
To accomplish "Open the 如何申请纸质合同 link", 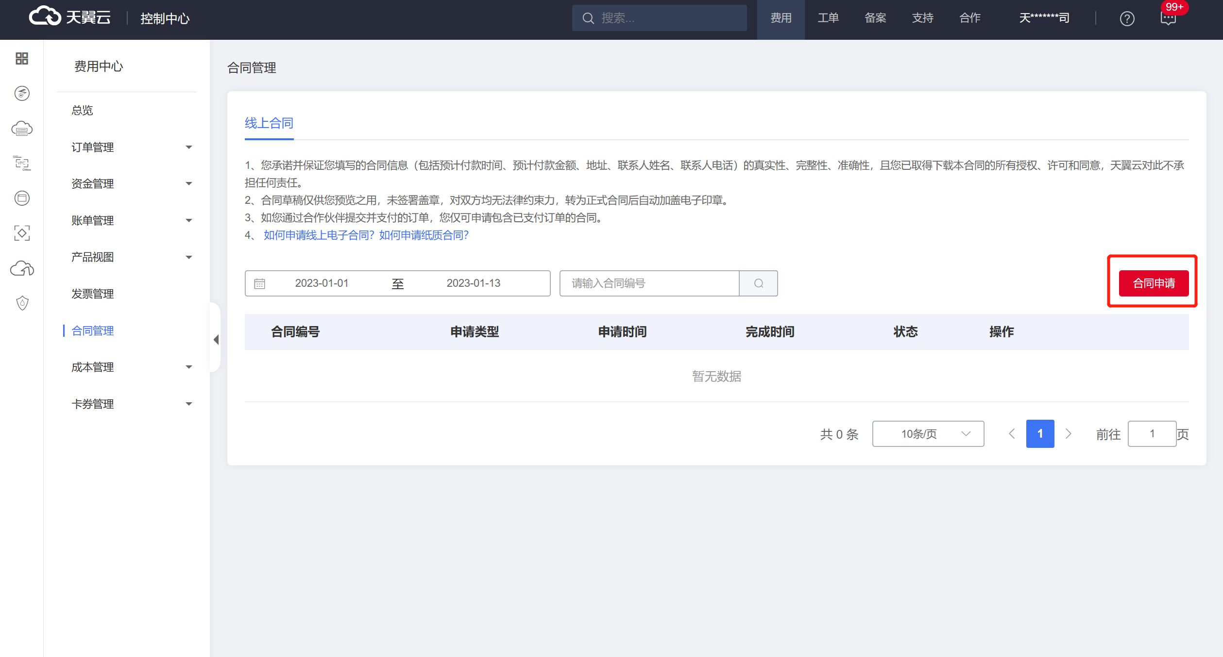I will coord(423,235).
